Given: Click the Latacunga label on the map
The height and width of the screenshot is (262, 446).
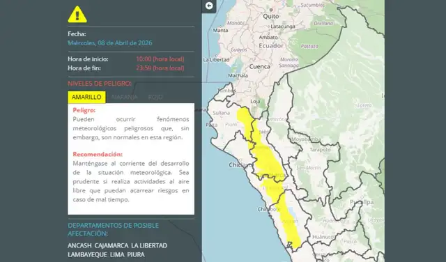Looking at the screenshot, I should [x=283, y=26].
